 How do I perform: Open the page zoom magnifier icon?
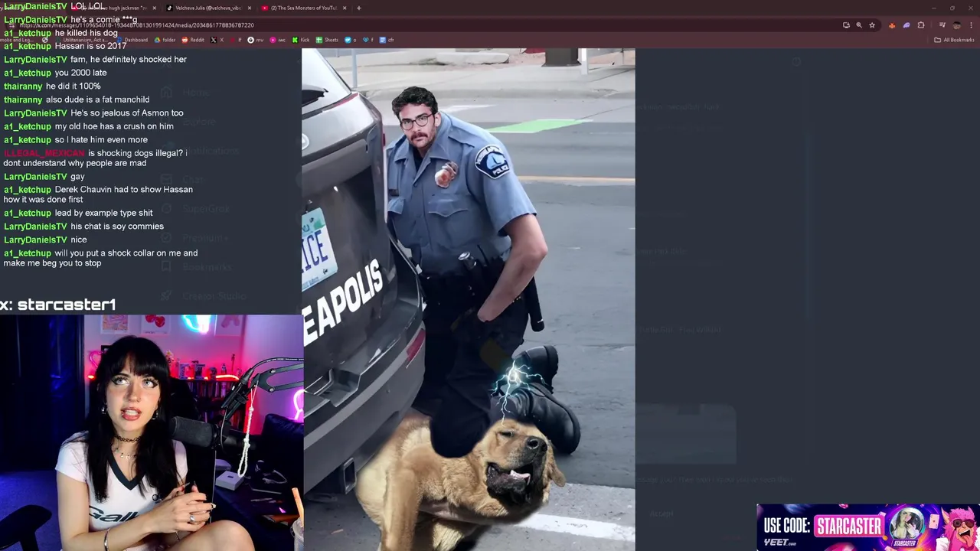click(x=859, y=25)
